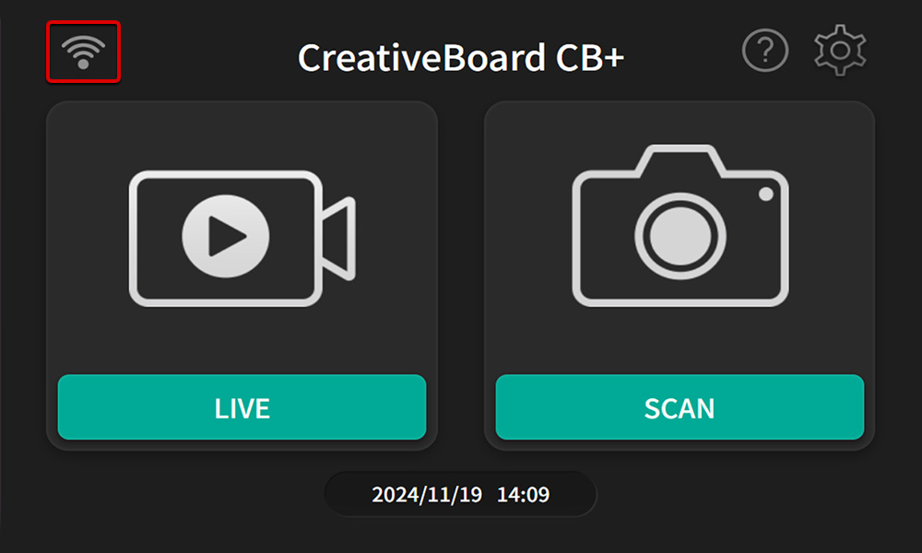Click the photo camera icon above SCAN
This screenshot has width=922, height=553.
point(680,225)
